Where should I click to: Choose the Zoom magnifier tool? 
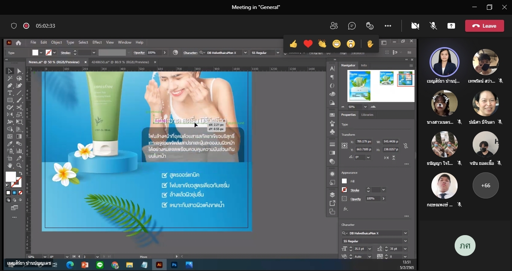click(x=19, y=165)
